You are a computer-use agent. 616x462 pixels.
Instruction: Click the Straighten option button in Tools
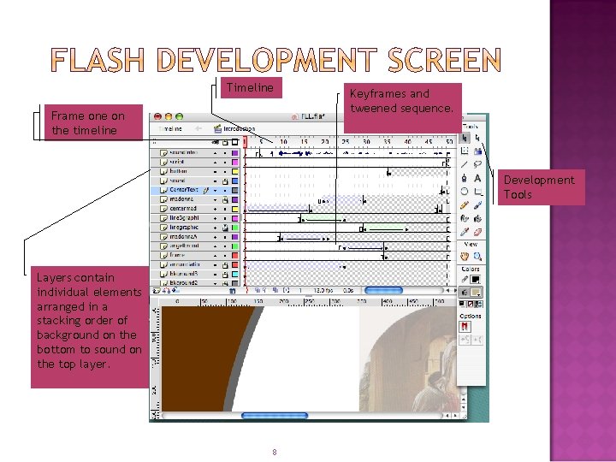pyautogui.click(x=477, y=340)
